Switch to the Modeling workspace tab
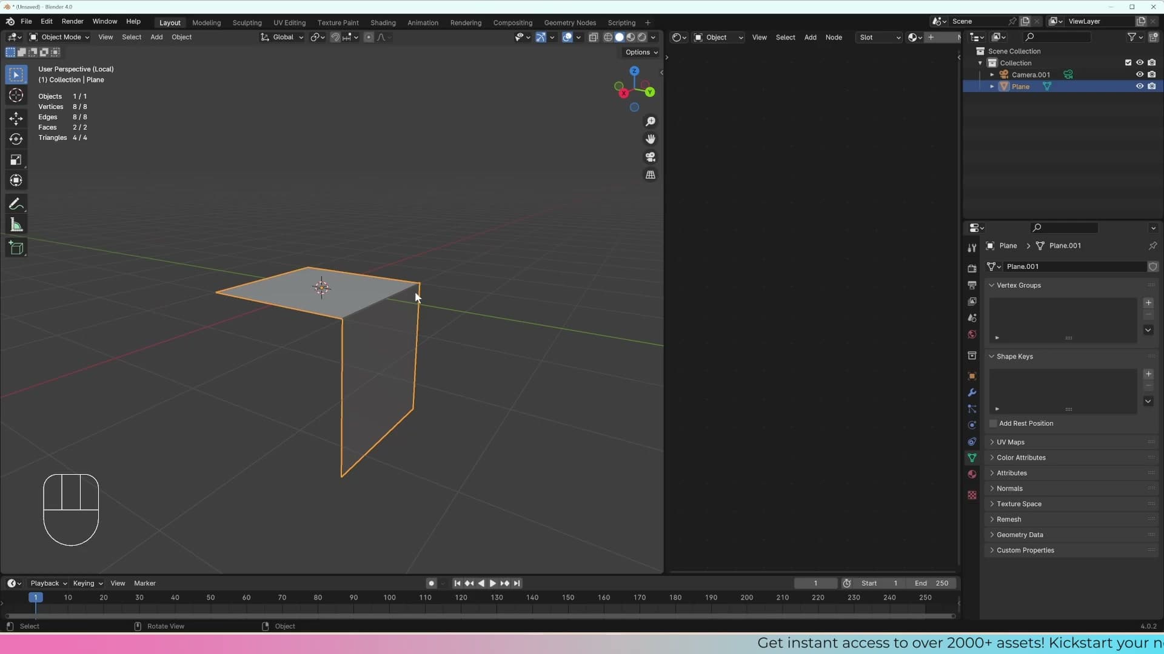Screen dimensions: 1164x654 click(206, 22)
